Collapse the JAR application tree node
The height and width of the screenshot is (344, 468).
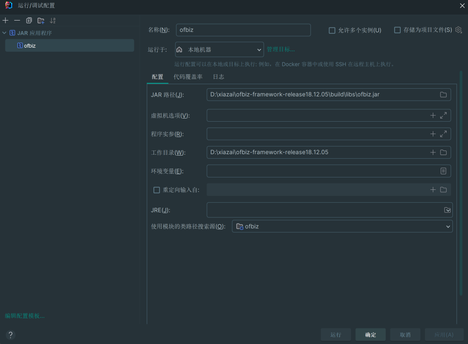[x=5, y=33]
